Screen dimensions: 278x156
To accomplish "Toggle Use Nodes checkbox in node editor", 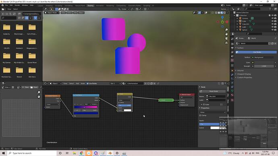I will [x=87, y=84].
